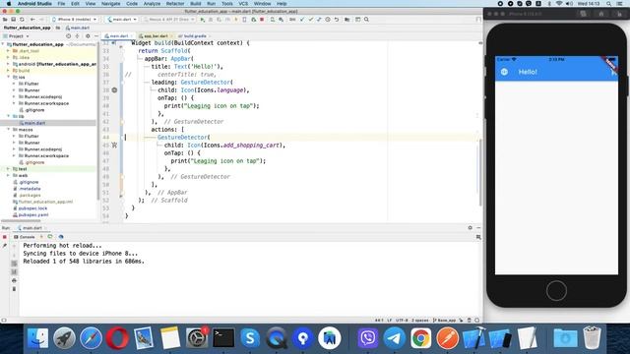630x354 pixels.
Task: Click the Flutter Hot Reload lightning icon in toolbar
Action: pos(236,20)
